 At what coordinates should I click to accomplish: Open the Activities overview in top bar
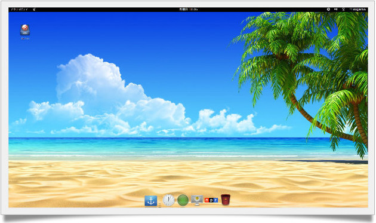pyautogui.click(x=20, y=10)
